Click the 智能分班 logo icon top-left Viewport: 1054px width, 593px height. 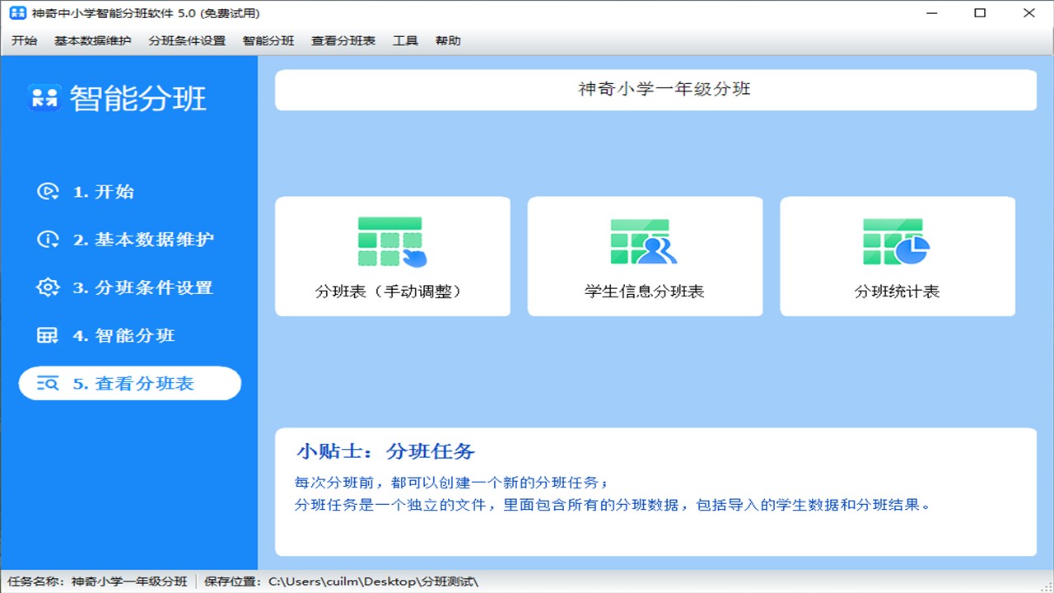[x=45, y=97]
